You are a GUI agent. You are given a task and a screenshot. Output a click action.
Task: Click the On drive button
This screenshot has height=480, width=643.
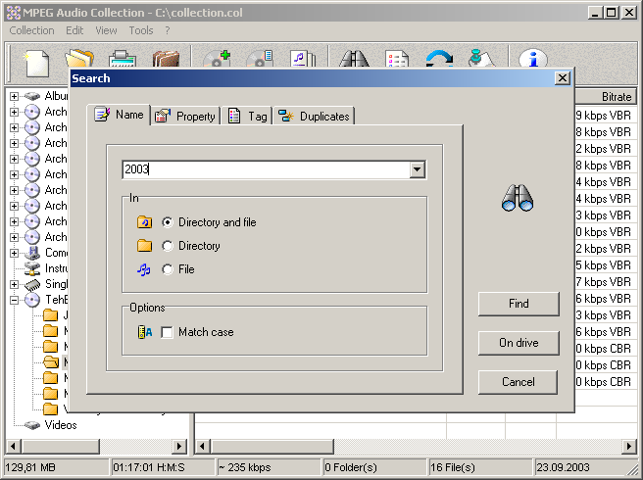coord(519,343)
